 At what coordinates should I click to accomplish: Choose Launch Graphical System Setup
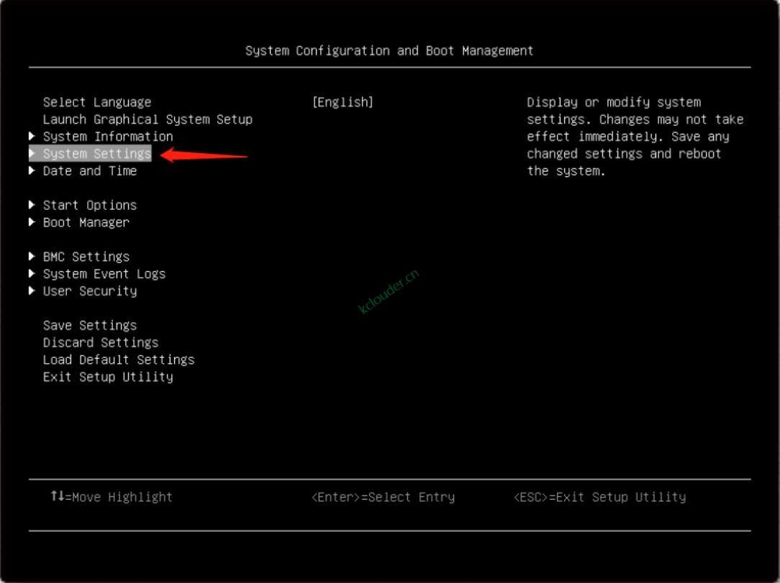[148, 120]
